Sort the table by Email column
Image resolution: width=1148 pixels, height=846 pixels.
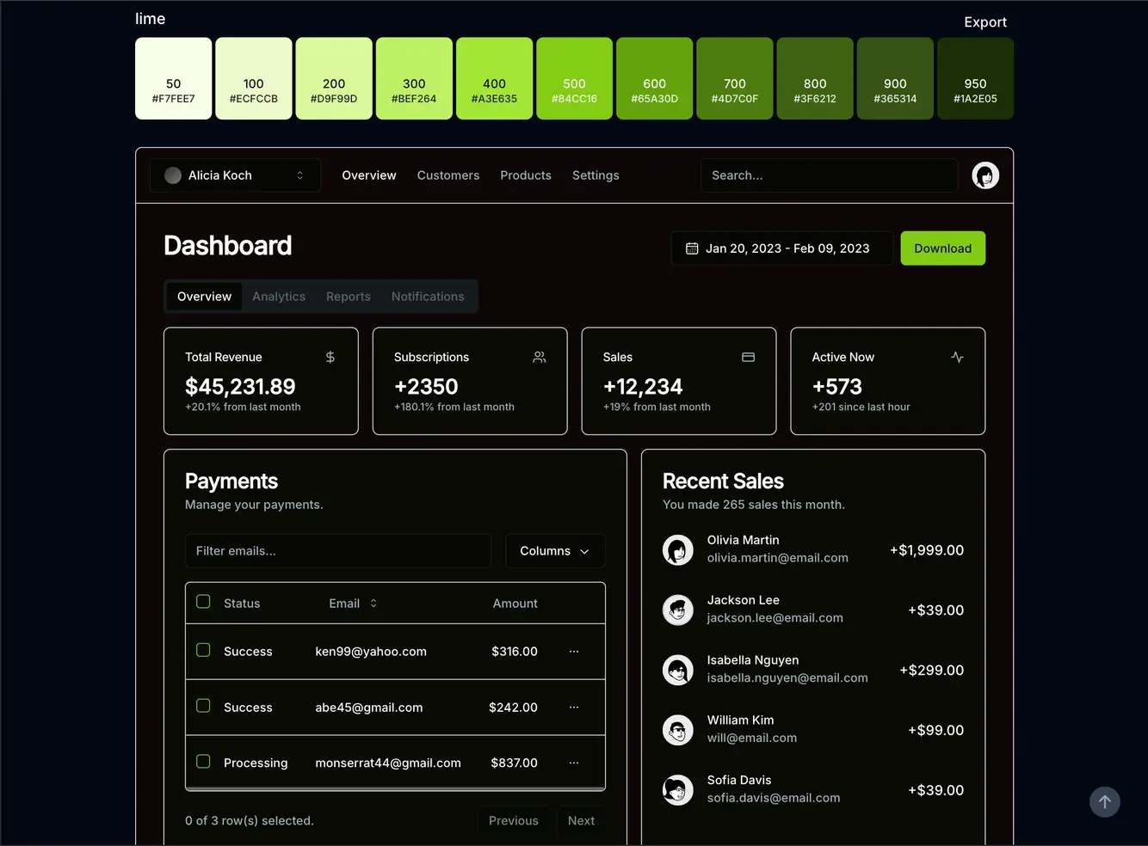point(353,604)
